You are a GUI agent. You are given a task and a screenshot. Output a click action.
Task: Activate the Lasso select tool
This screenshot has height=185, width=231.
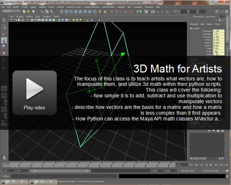[4, 27]
